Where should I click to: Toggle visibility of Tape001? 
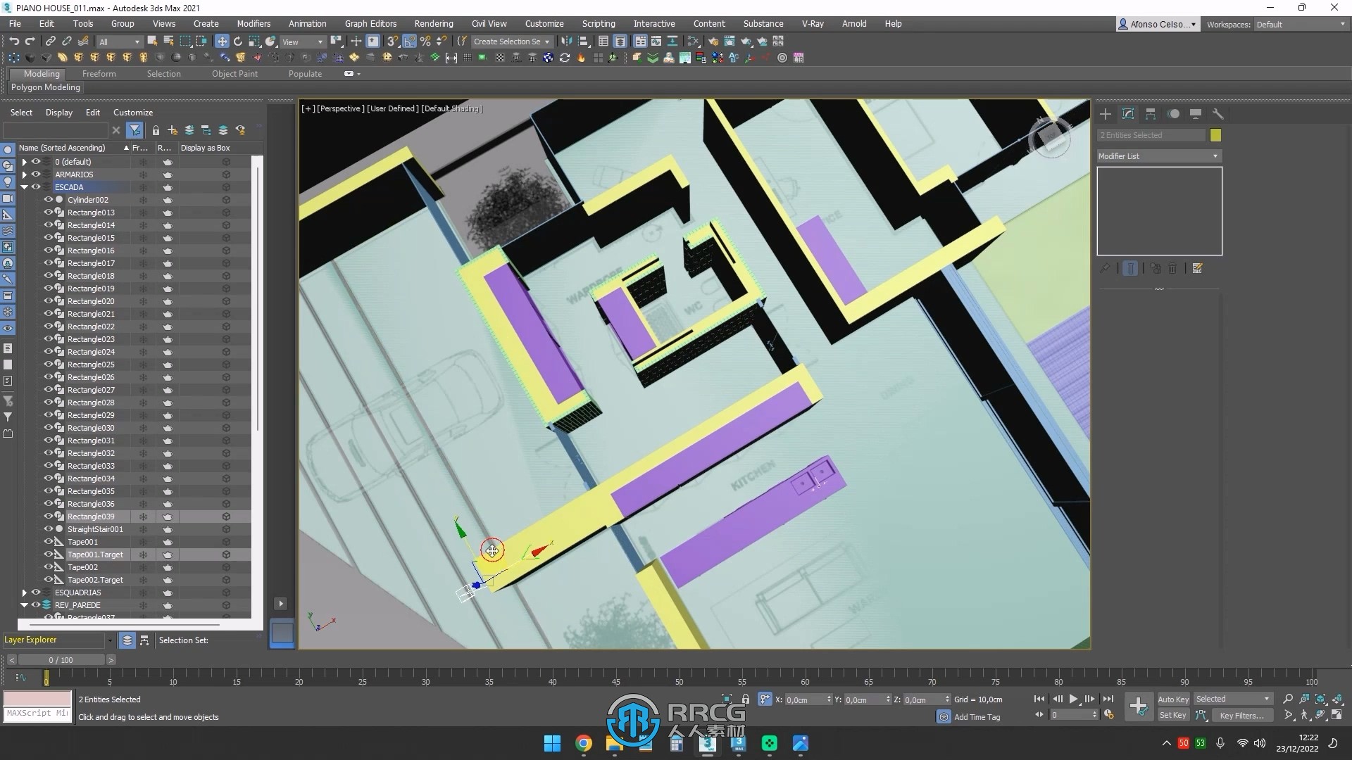coord(49,542)
